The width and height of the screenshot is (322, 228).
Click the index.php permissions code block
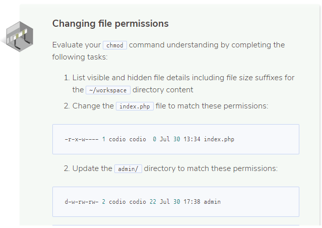[x=176, y=139]
